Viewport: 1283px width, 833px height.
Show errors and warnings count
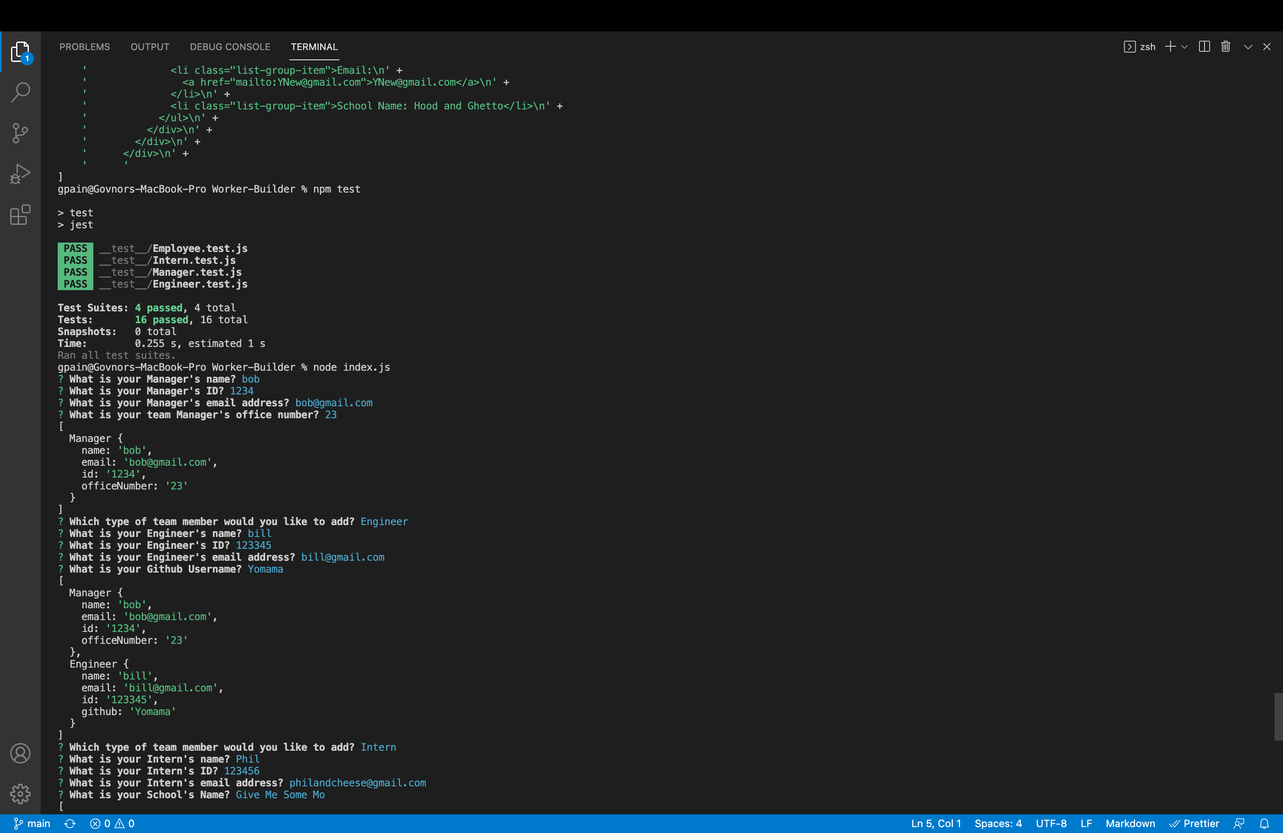pos(112,823)
